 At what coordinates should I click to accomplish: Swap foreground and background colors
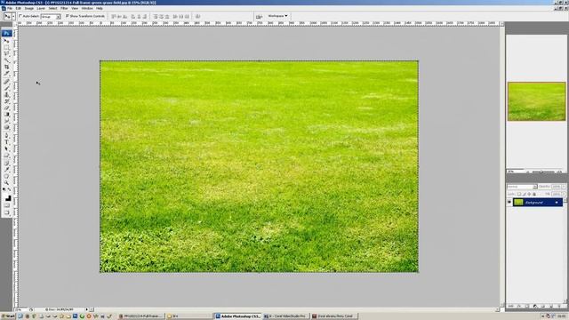tap(10, 189)
